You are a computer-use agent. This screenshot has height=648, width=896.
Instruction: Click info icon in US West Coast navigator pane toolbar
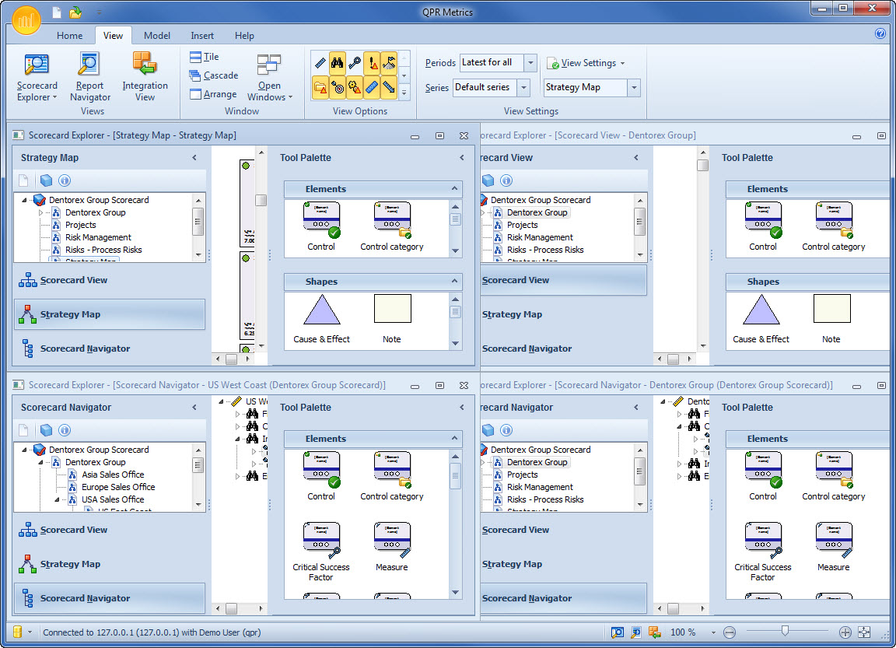[65, 430]
